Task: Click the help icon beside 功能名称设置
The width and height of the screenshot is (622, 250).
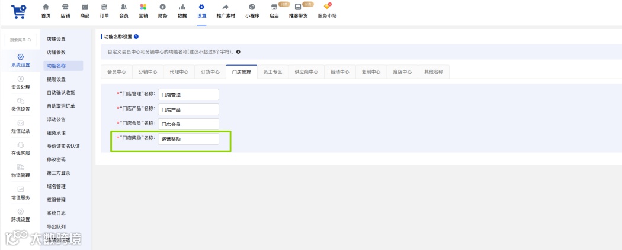Action: tap(136, 37)
